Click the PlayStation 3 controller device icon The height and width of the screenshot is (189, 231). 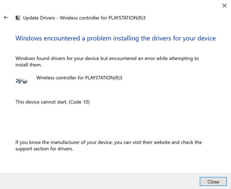click(x=22, y=80)
